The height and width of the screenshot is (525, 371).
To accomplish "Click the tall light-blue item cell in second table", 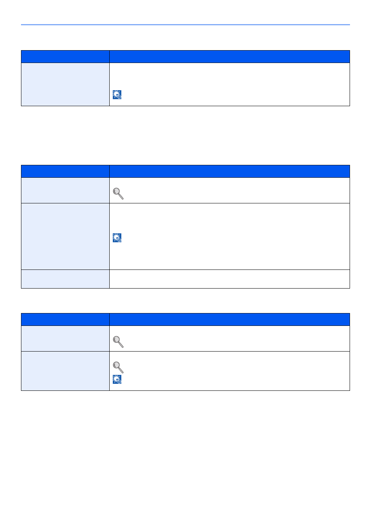I will click(x=65, y=236).
